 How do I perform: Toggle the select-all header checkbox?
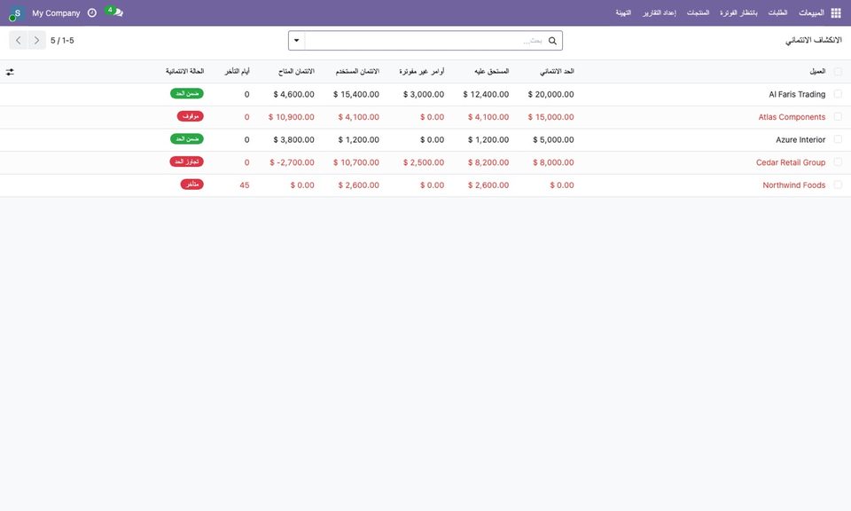(838, 72)
